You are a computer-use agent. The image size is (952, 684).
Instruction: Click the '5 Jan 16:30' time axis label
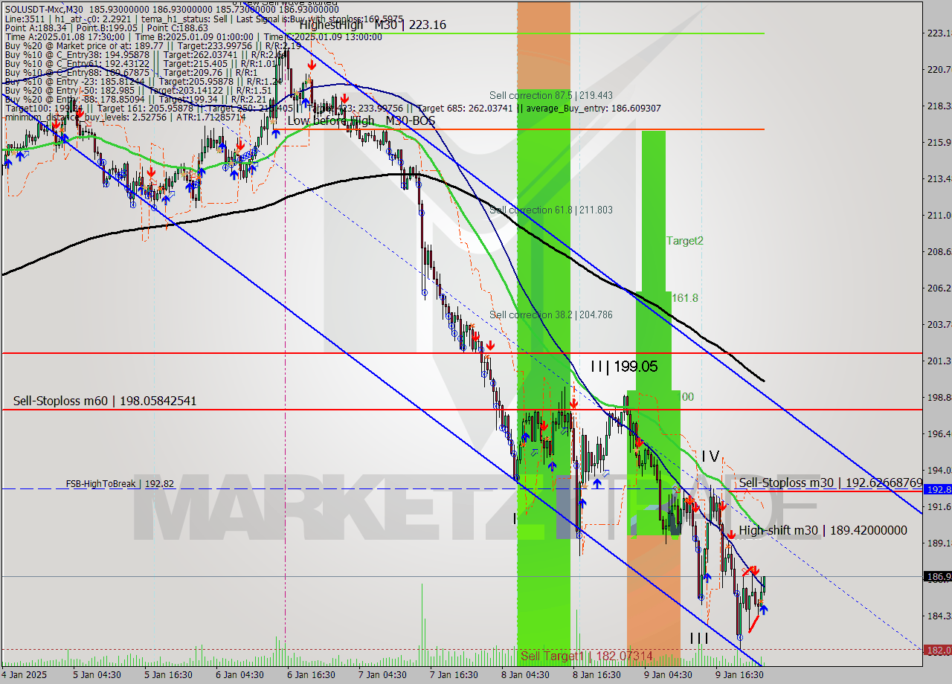pyautogui.click(x=167, y=675)
